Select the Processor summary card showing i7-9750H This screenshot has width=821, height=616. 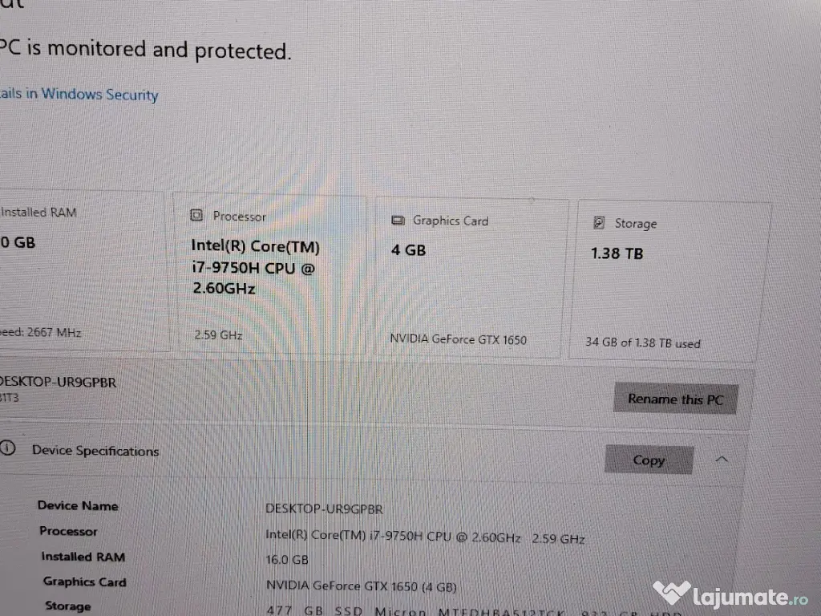(269, 273)
